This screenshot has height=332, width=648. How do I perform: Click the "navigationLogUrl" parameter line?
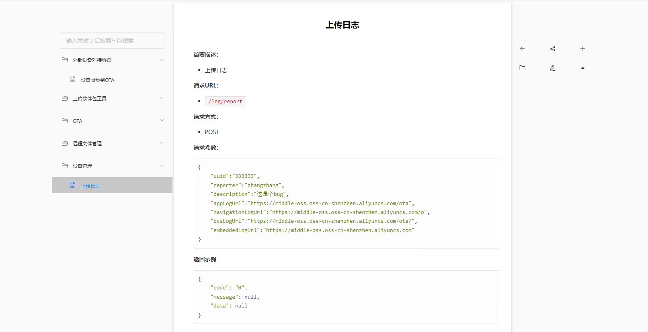(x=320, y=212)
